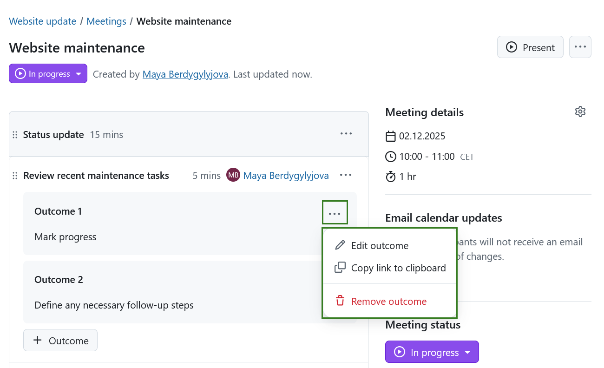This screenshot has height=368, width=604.
Task: Add a new outcome with the Outcome button
Action: [60, 340]
